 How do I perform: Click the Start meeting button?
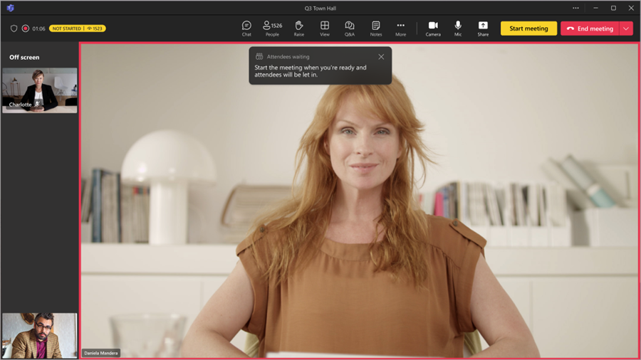[x=528, y=28]
